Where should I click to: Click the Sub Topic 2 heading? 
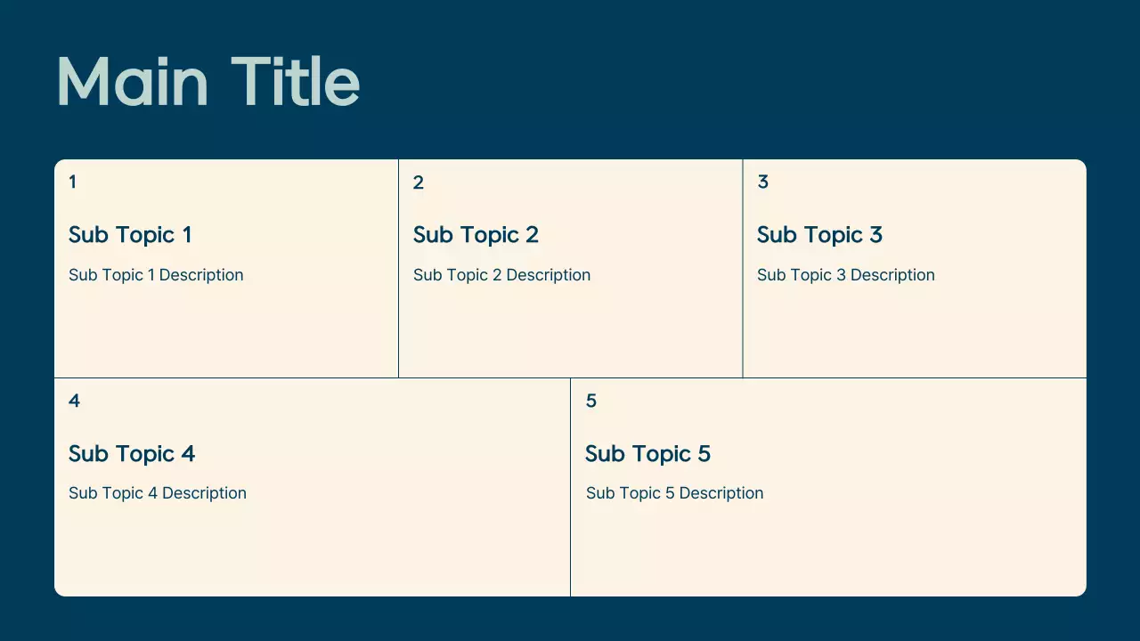coord(476,235)
